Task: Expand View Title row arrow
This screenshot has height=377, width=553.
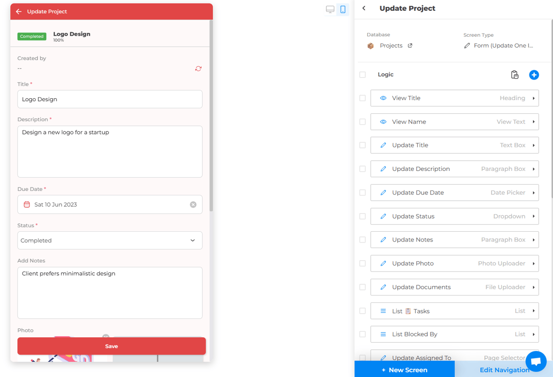Action: point(534,98)
